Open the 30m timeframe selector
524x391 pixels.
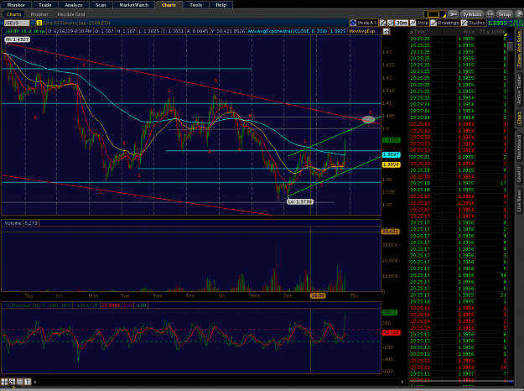(x=402, y=23)
